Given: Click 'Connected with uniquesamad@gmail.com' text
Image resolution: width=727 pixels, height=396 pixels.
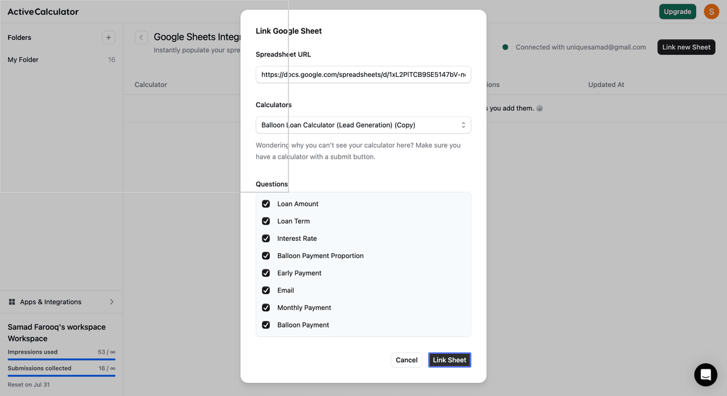Looking at the screenshot, I should point(580,47).
